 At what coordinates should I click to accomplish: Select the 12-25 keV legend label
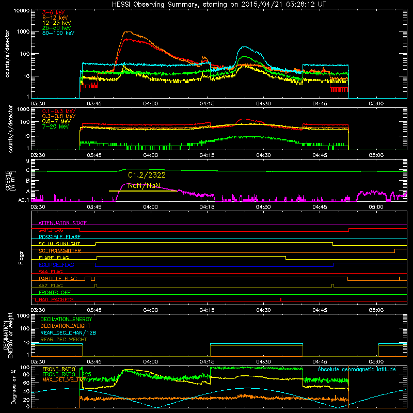pos(57,23)
